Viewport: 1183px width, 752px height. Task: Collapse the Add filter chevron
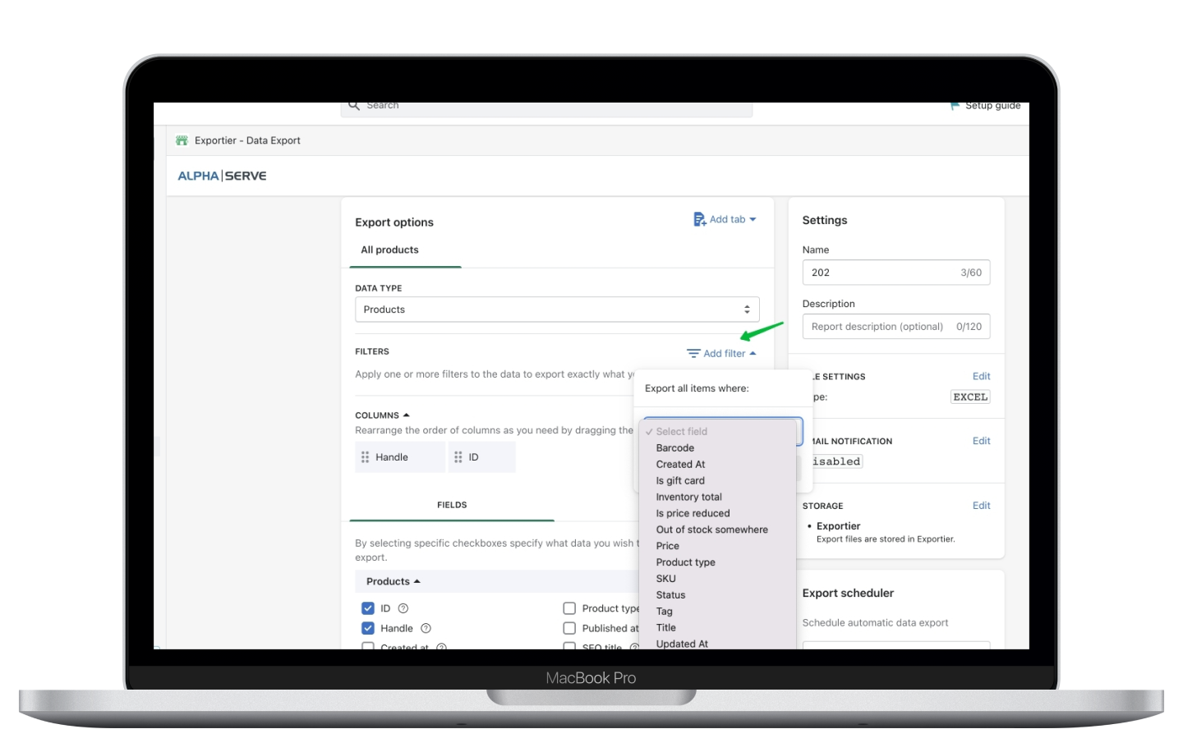[x=752, y=353]
